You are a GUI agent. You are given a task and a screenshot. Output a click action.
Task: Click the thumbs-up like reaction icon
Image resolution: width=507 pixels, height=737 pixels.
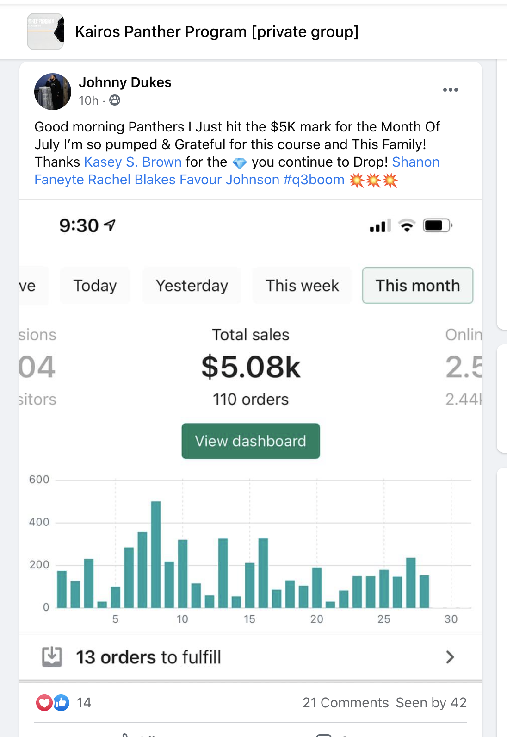pyautogui.click(x=62, y=703)
